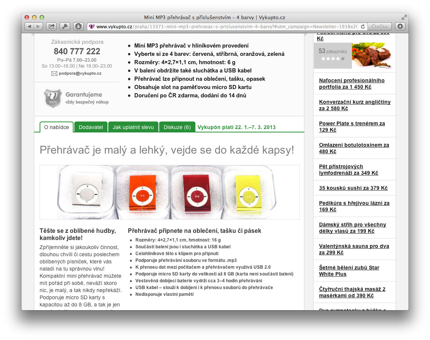Click the Čtečka reader button
This screenshot has width=430, height=340.
[x=379, y=26]
